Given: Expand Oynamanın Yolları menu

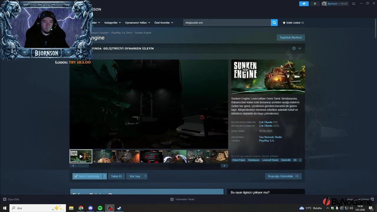Looking at the screenshot, I should tap(138, 23).
